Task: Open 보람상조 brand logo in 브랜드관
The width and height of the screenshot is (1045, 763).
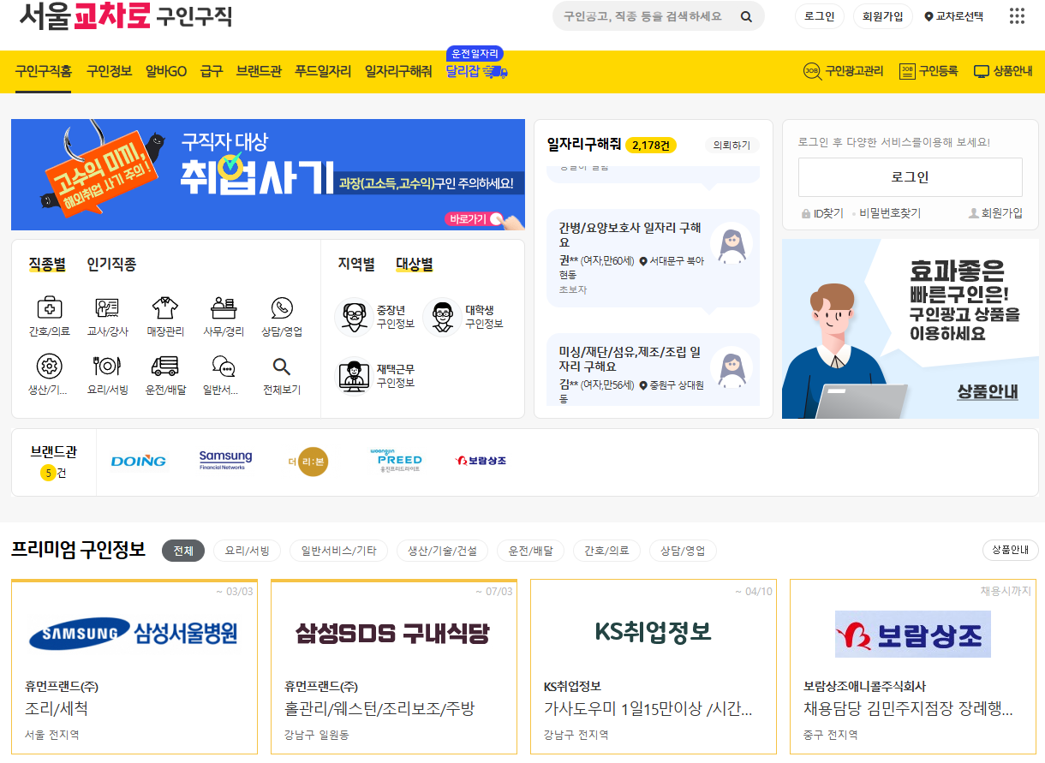Action: pyautogui.click(x=481, y=461)
